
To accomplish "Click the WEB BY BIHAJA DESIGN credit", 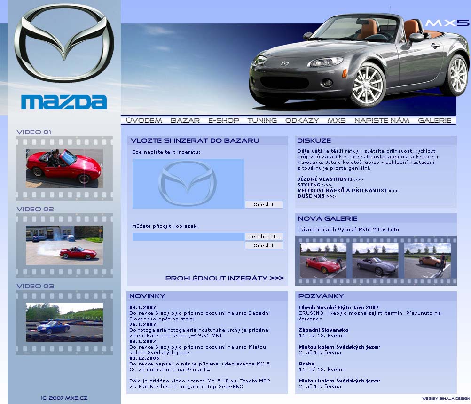I will pyautogui.click(x=446, y=398).
